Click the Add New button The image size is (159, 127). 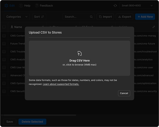(145, 17)
